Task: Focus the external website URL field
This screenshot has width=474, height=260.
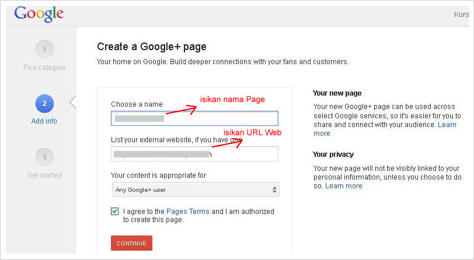Action: point(195,154)
